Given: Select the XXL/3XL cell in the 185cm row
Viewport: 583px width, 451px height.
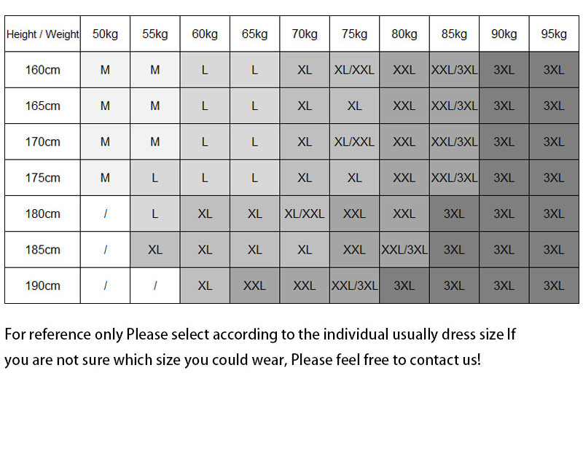Looking at the screenshot, I should 404,250.
